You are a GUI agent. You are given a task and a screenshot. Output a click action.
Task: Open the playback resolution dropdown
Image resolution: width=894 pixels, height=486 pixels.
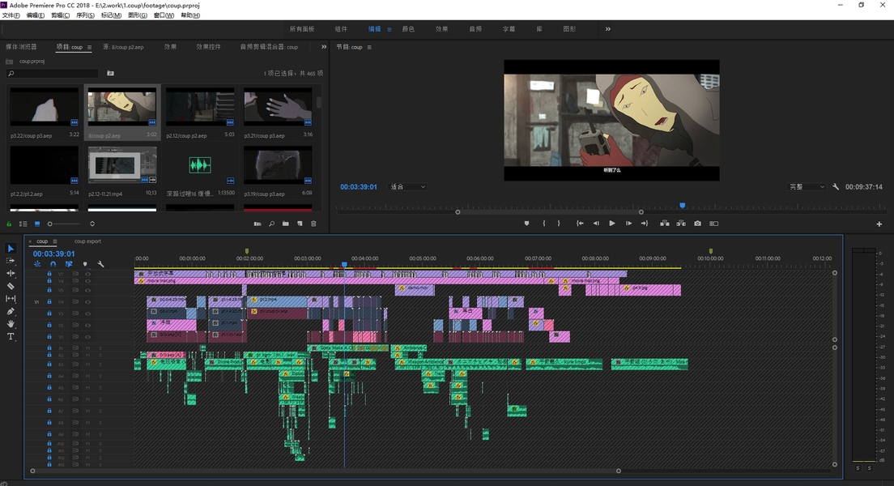pyautogui.click(x=807, y=186)
